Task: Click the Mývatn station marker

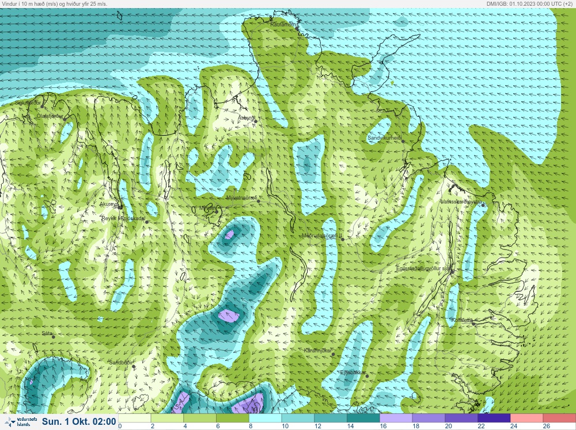Action: [x=217, y=212]
